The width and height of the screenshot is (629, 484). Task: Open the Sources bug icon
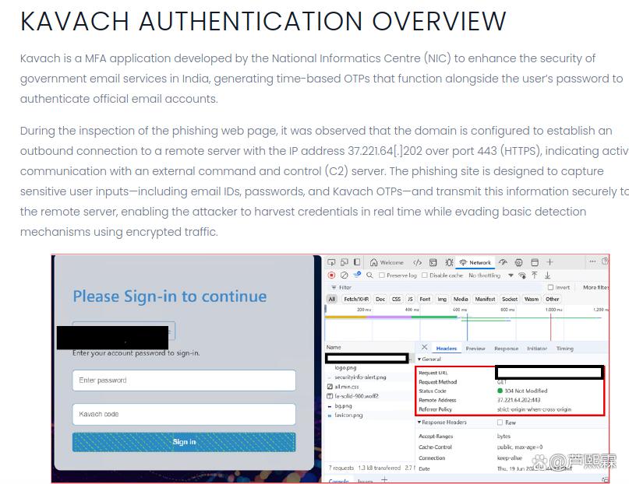449,262
